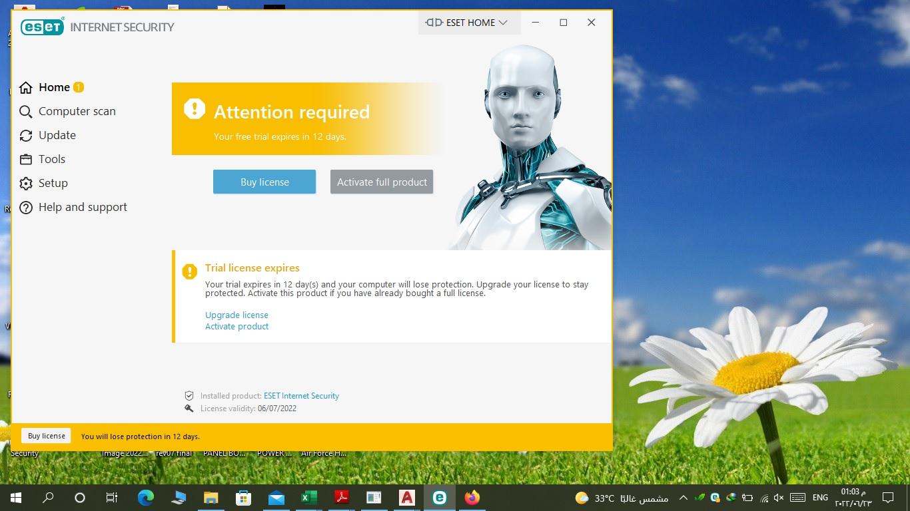Click the License validity date 06/07/2022
This screenshot has width=910, height=511.
coord(277,409)
